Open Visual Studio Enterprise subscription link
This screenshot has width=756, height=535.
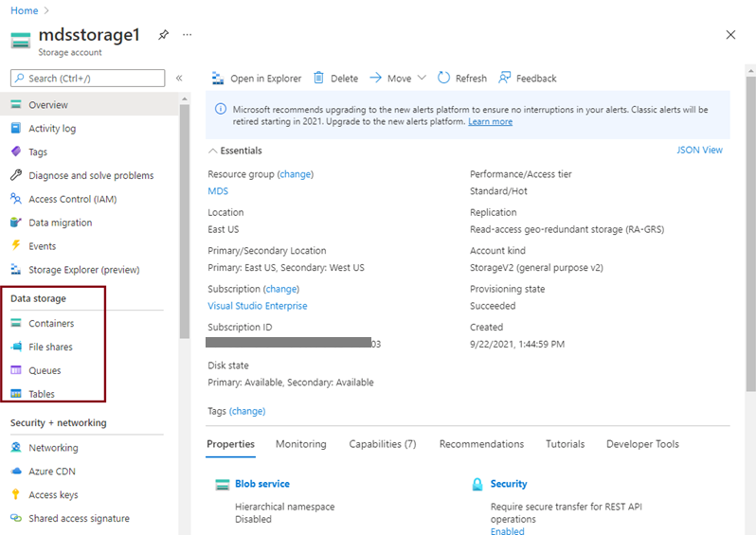258,306
